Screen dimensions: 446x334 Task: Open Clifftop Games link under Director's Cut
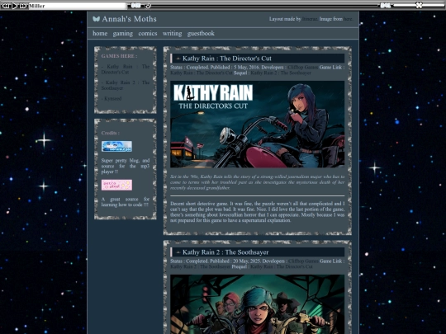(x=303, y=68)
